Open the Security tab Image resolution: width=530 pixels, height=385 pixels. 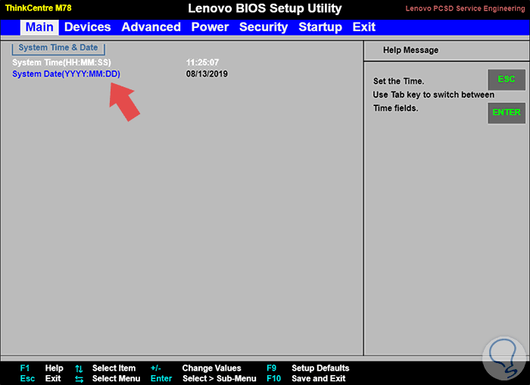[263, 27]
